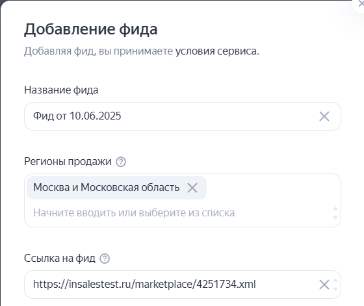This screenshot has height=306, width=364.
Task: Click the up arrow in regions field
Action: pyautogui.click(x=335, y=209)
